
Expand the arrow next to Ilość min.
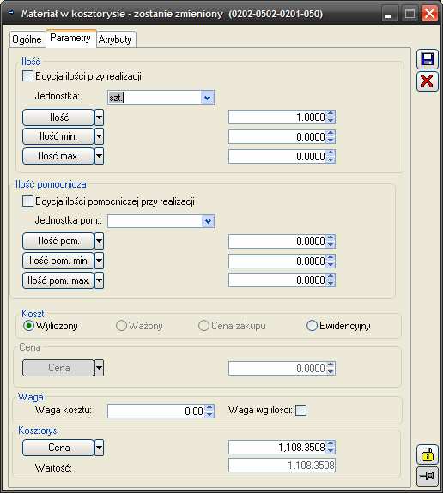click(100, 136)
